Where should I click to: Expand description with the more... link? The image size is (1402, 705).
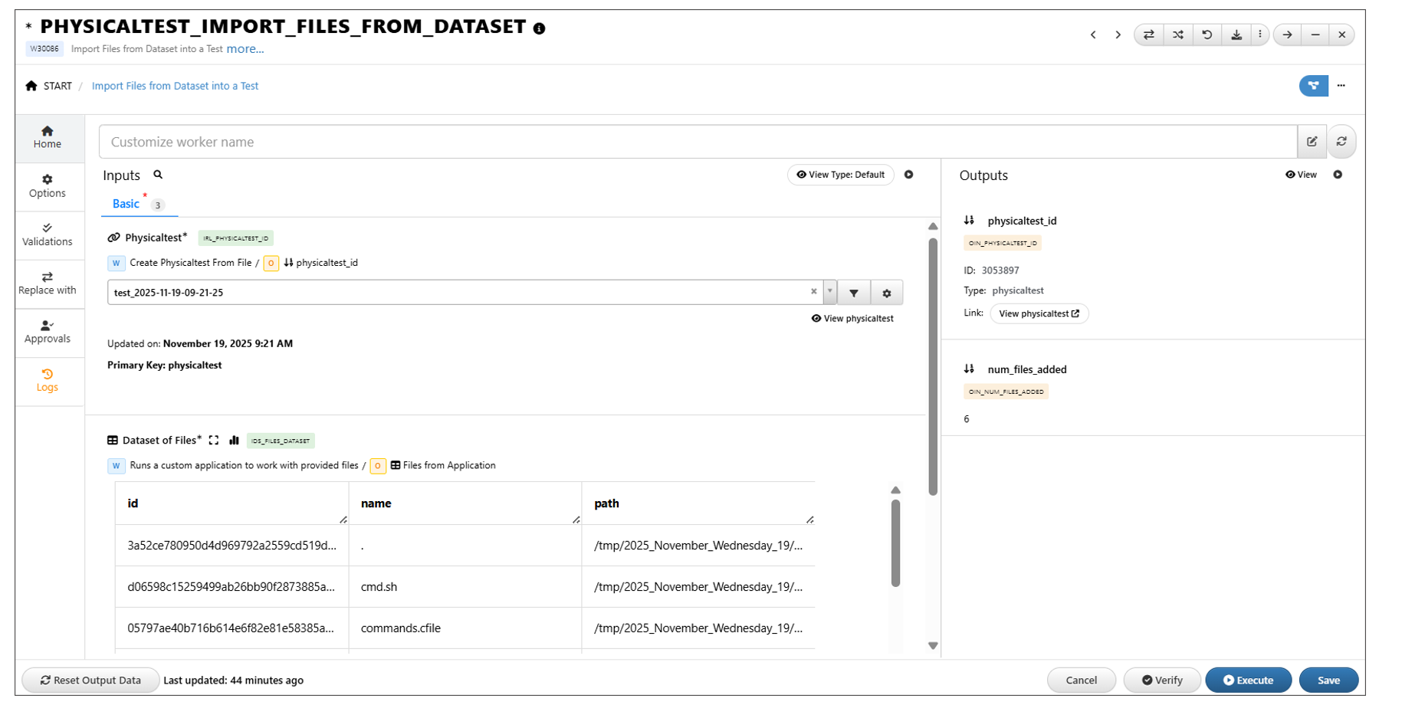245,49
